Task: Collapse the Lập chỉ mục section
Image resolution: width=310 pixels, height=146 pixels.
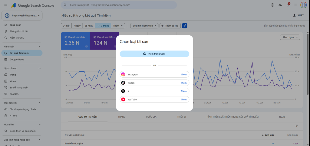Action: 39,68
